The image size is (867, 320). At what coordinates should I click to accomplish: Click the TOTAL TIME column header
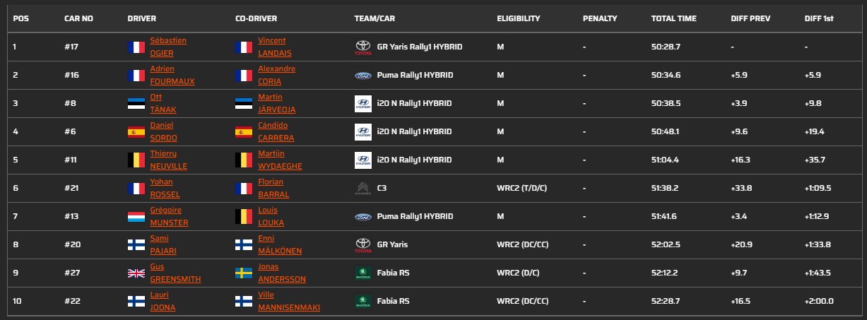click(x=673, y=18)
